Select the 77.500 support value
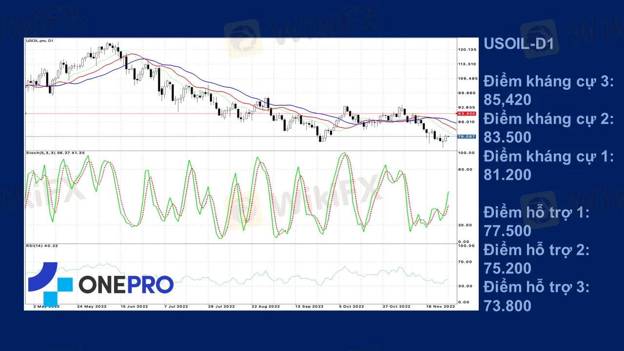 (x=507, y=231)
